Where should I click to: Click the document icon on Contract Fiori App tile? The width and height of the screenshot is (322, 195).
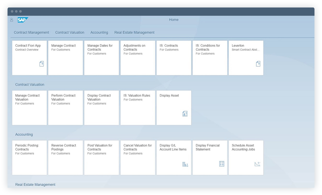click(41, 64)
